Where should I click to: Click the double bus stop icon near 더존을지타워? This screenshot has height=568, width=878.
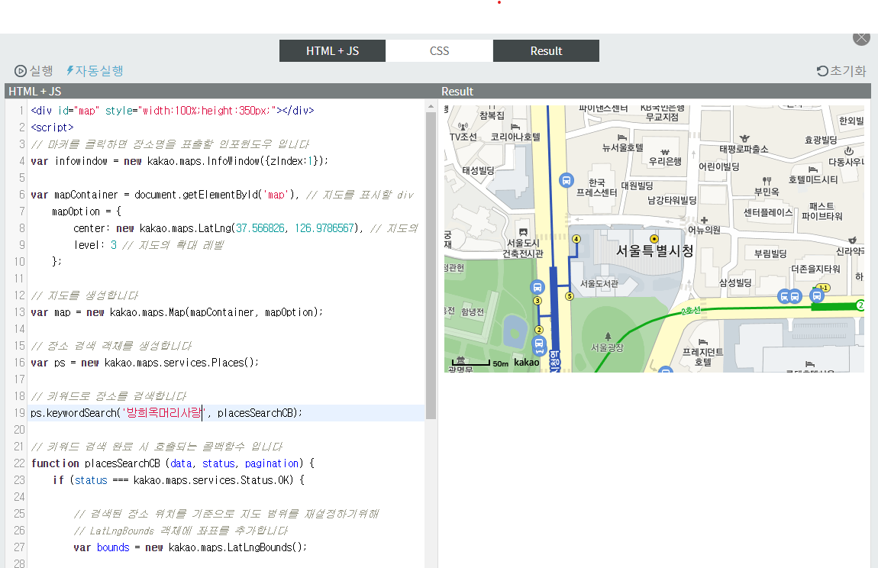pyautogui.click(x=789, y=296)
